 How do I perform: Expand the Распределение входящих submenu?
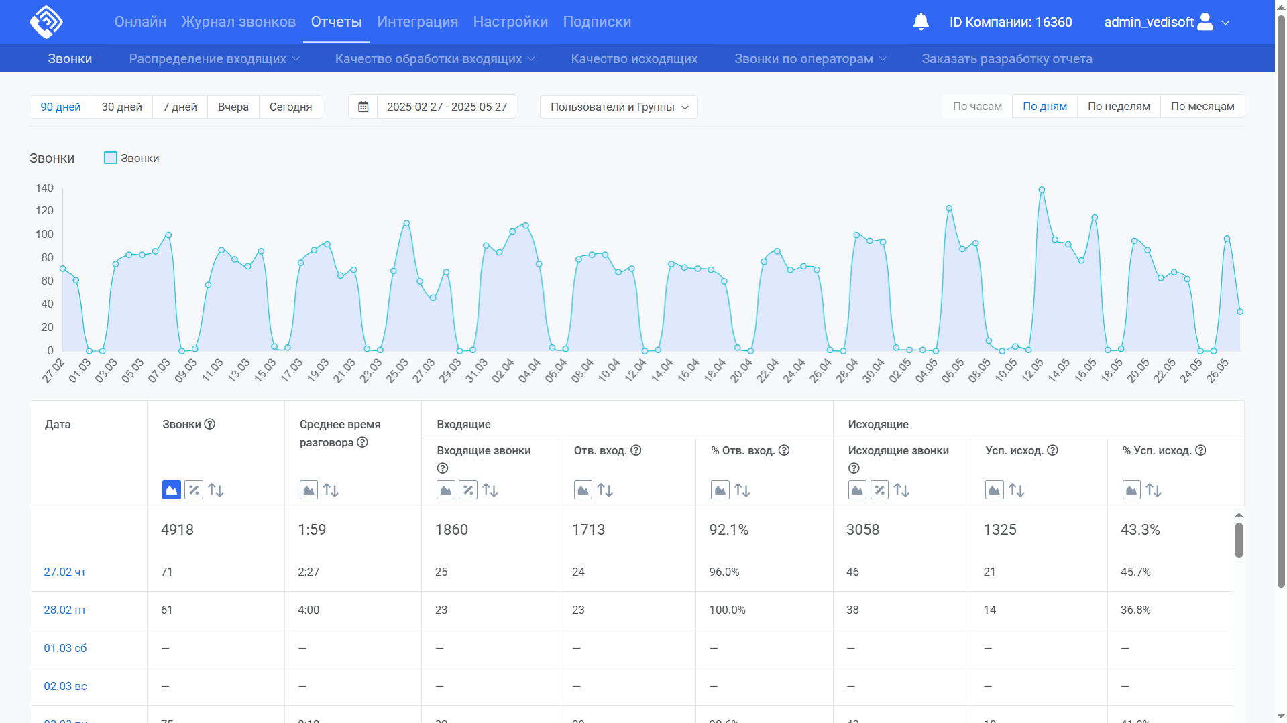pos(214,59)
